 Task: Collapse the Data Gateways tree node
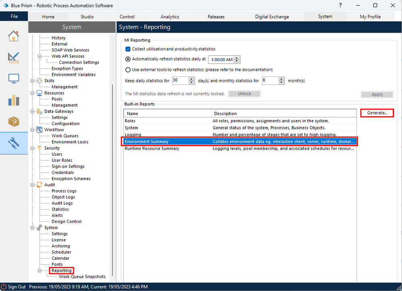point(32,111)
